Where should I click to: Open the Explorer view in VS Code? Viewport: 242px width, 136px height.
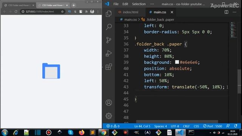coord(109,14)
